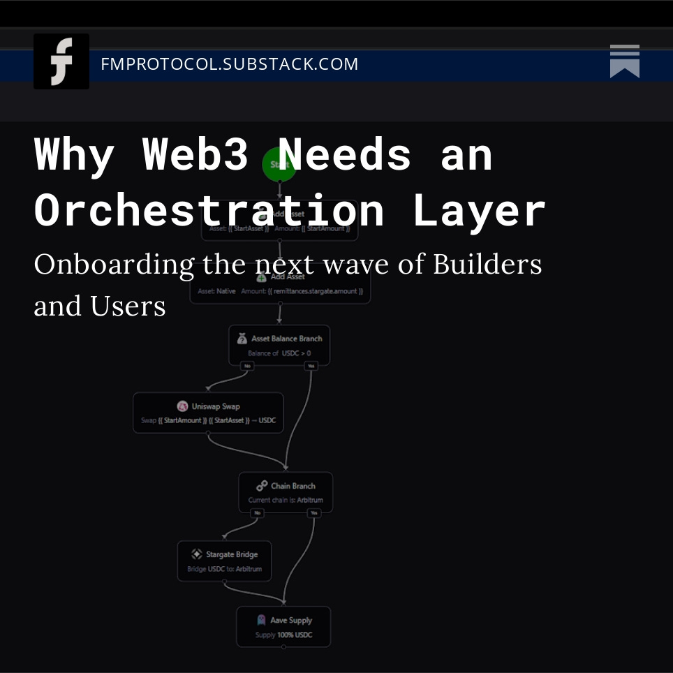Click the Uniswap Swap parameters text
Viewport: 673px width, 673px height.
(x=208, y=420)
